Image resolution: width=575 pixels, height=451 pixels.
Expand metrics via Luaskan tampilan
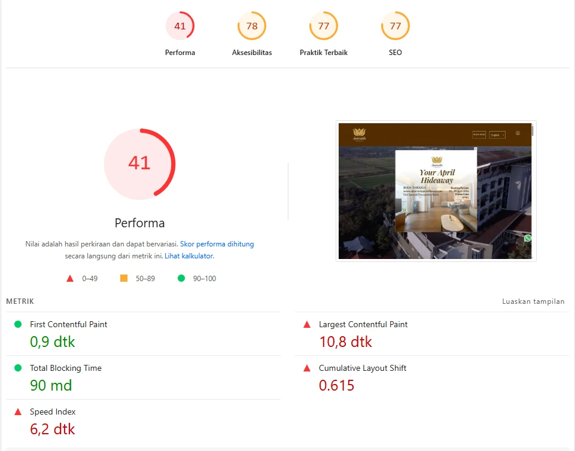tap(533, 301)
